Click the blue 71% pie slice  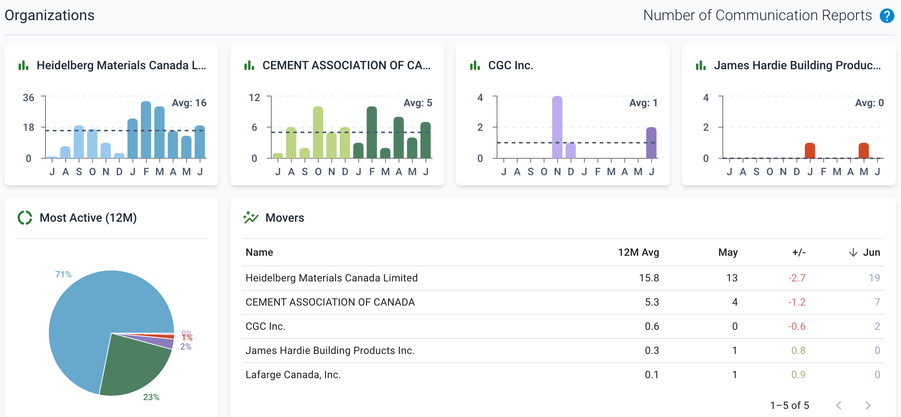(x=95, y=315)
